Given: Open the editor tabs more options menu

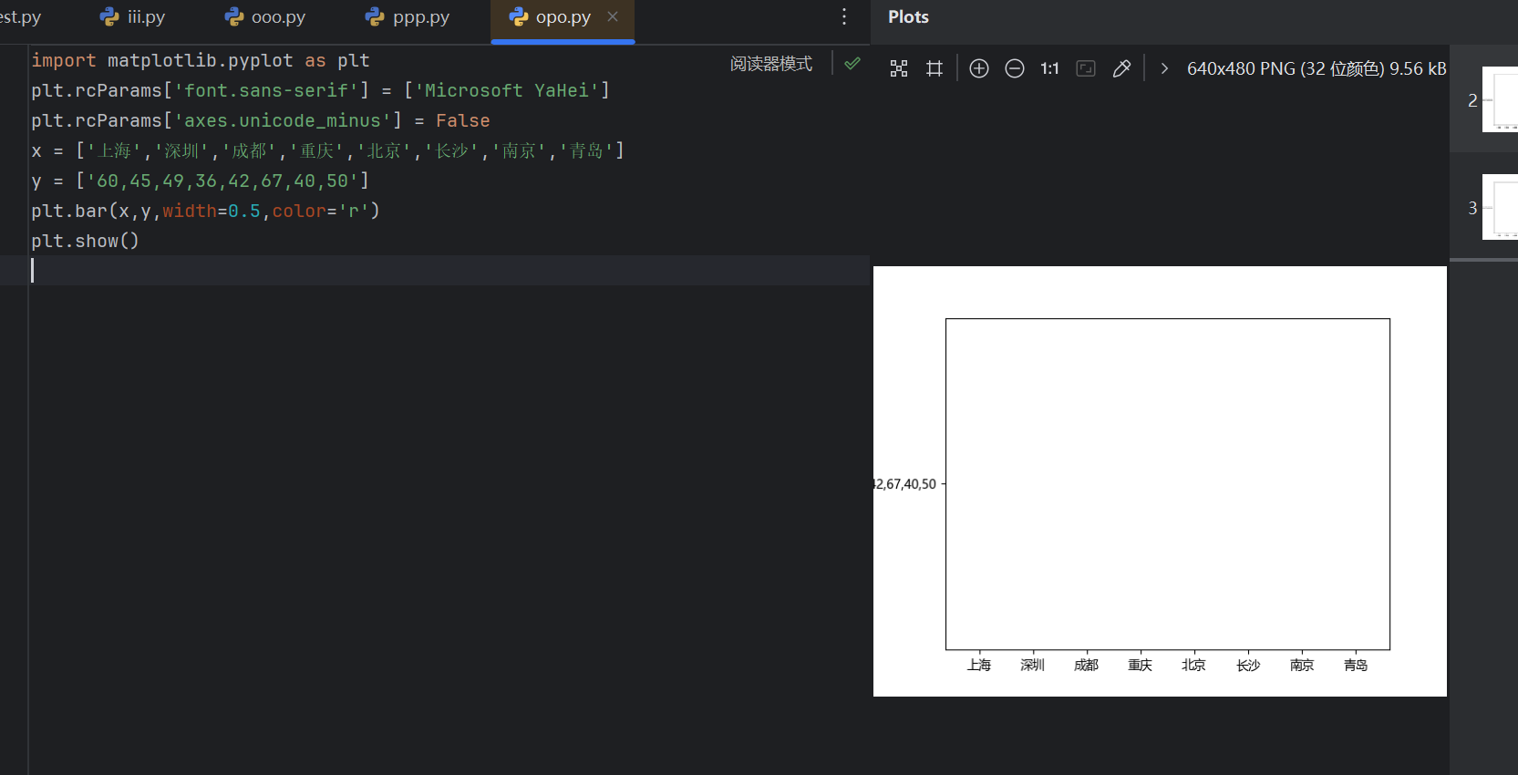Looking at the screenshot, I should 844,16.
